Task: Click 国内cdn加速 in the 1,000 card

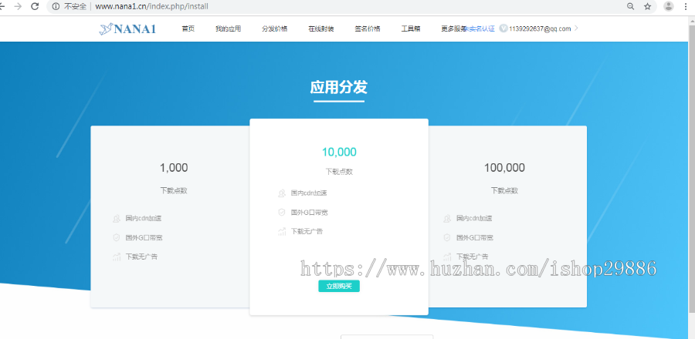Action: pyautogui.click(x=144, y=218)
